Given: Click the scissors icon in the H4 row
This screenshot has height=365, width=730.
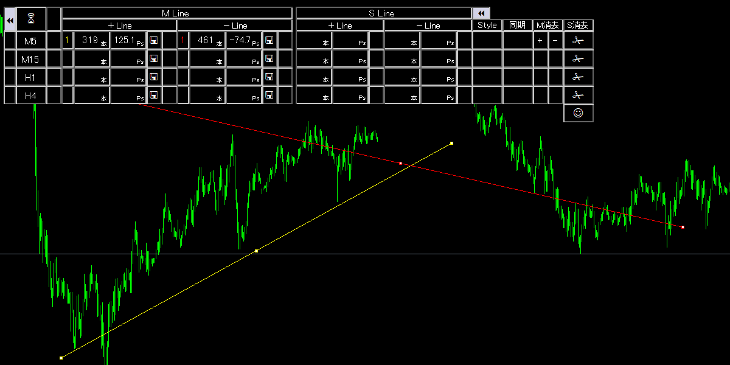Looking at the screenshot, I should coord(578,95).
